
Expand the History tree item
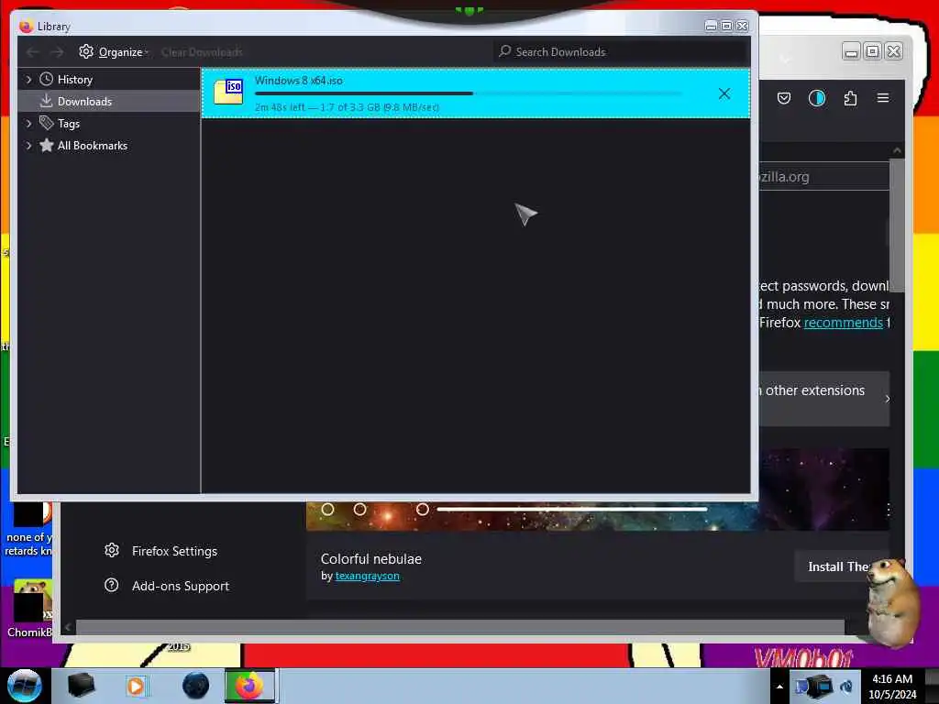28,79
